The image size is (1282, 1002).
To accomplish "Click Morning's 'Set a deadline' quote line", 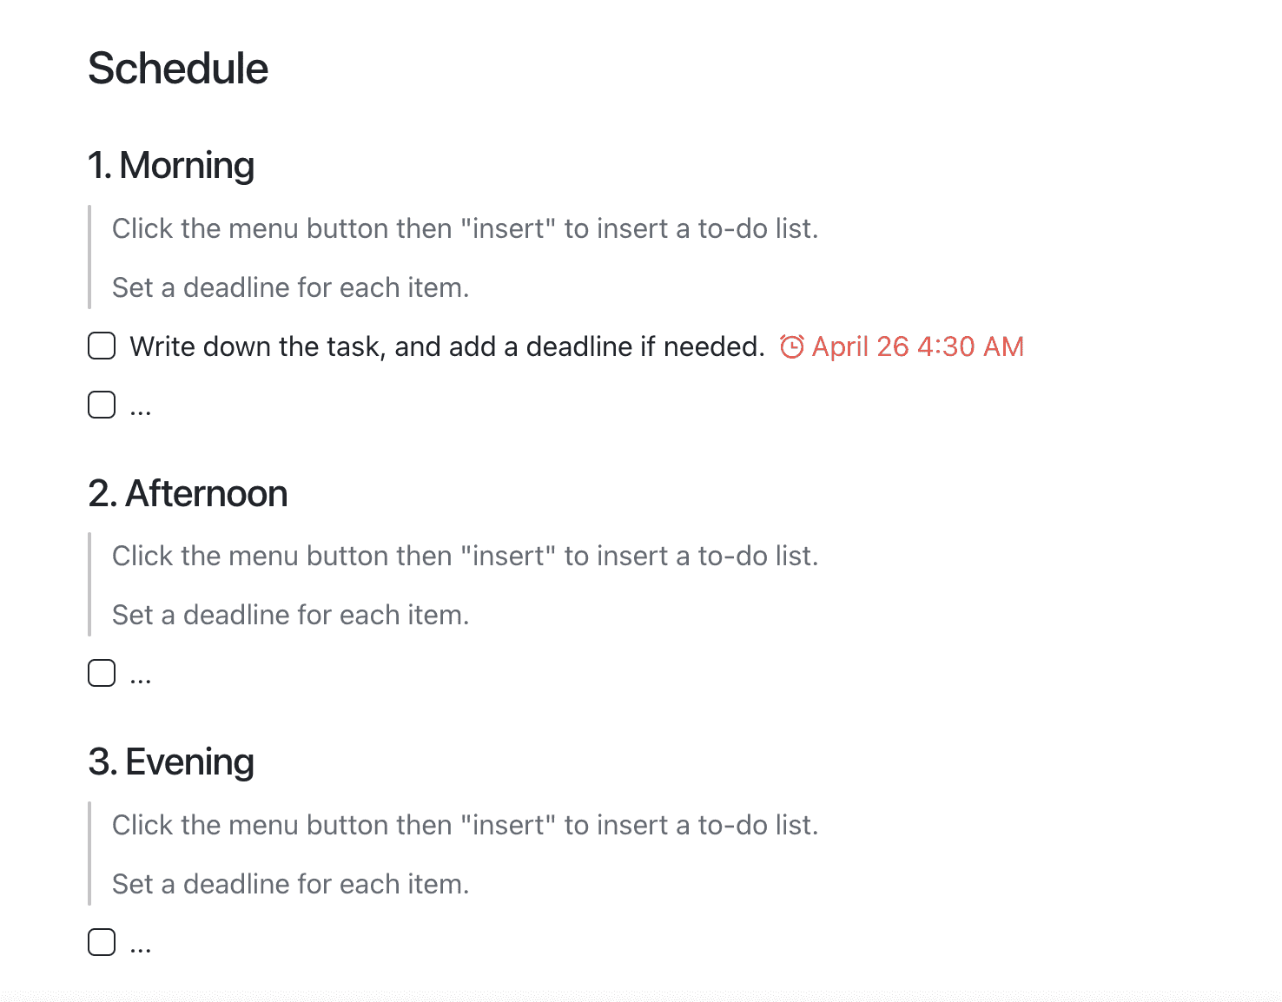I will pos(291,287).
